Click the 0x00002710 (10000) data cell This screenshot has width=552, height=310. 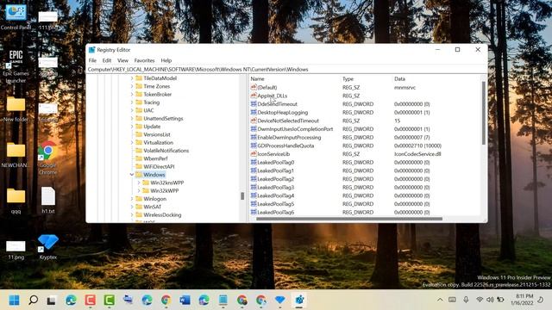click(x=417, y=146)
